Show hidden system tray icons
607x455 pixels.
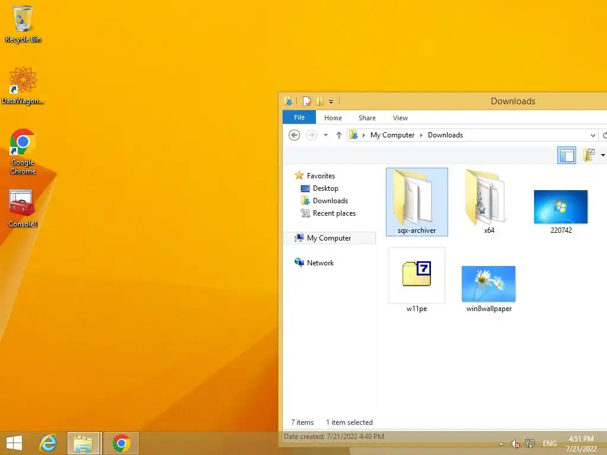click(501, 444)
